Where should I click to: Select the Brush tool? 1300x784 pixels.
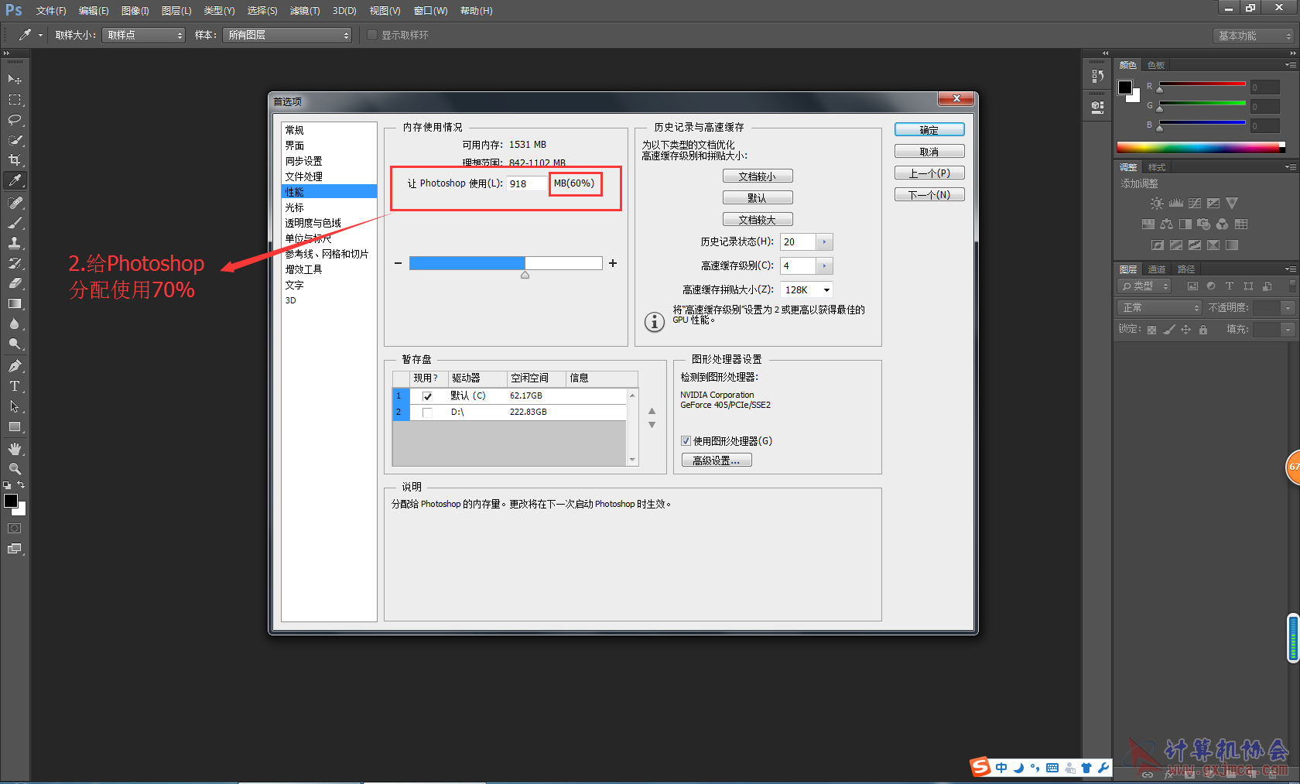(15, 223)
